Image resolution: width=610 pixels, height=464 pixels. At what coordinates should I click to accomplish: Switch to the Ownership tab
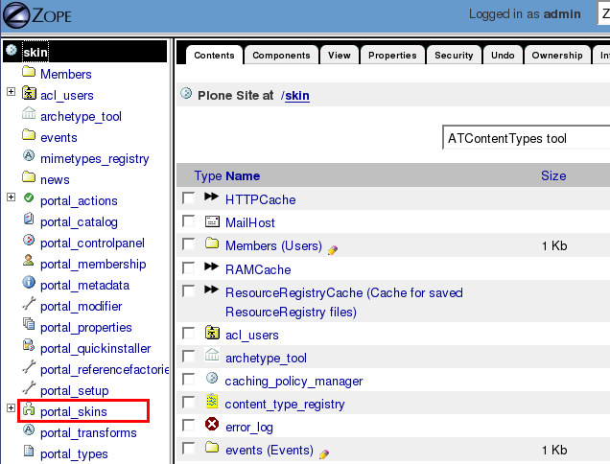pyautogui.click(x=557, y=56)
